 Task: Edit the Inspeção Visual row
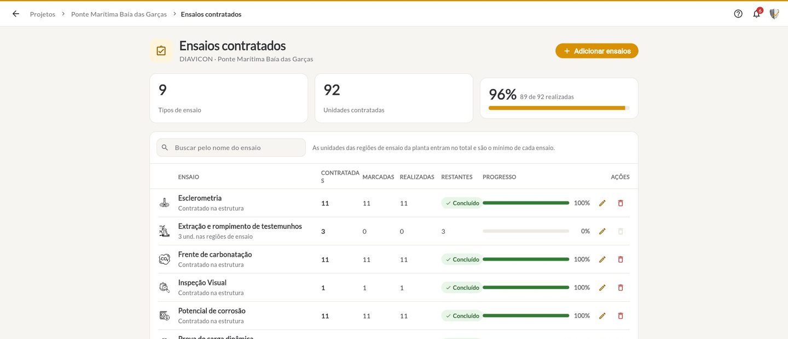(x=602, y=288)
